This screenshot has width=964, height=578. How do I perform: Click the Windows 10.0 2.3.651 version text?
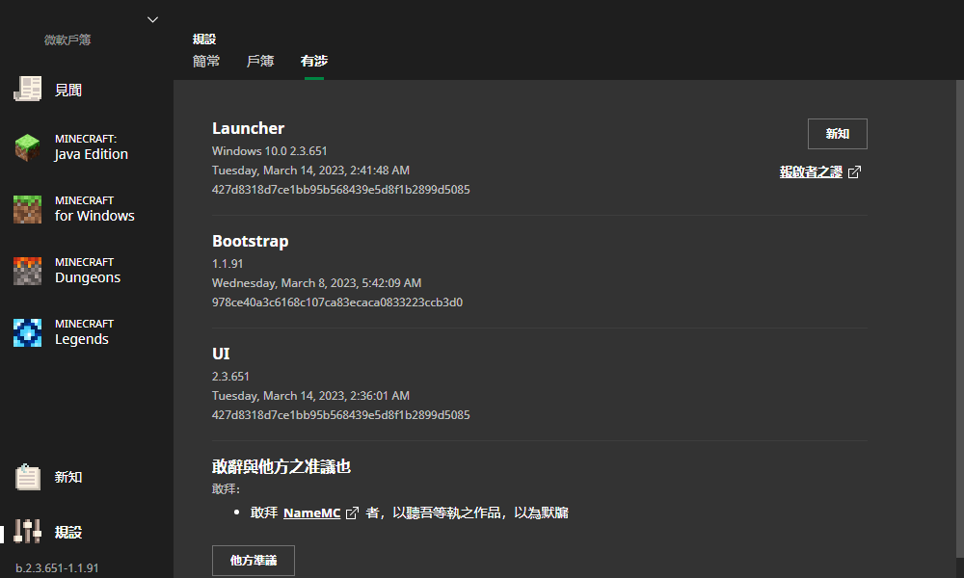coord(269,151)
